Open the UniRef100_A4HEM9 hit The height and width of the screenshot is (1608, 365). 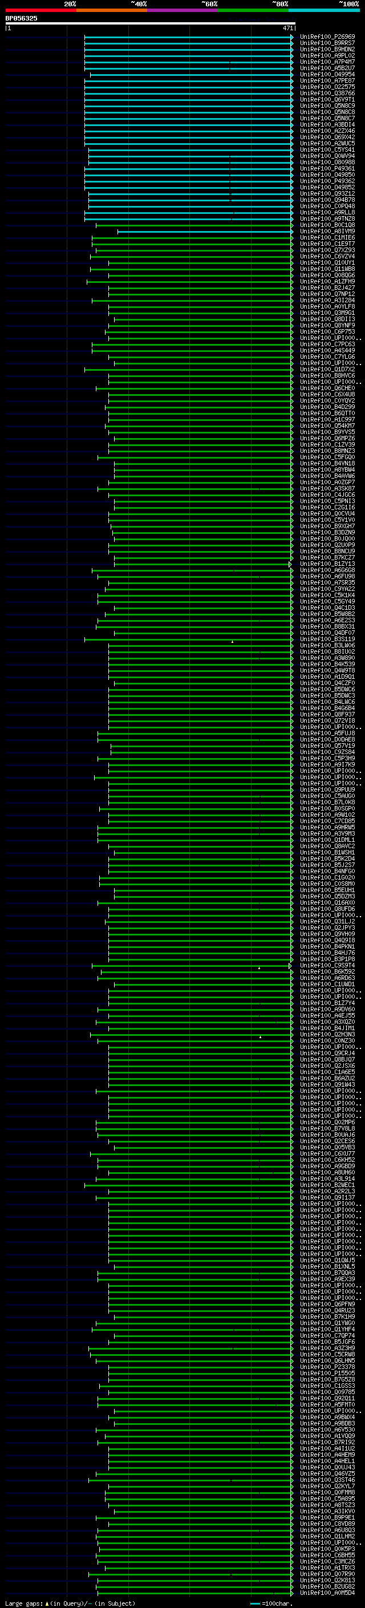(x=327, y=1455)
